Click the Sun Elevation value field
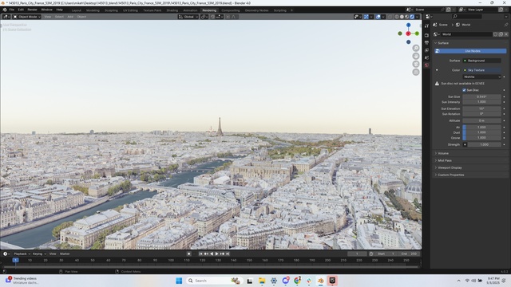The height and width of the screenshot is (287, 511). (481, 108)
